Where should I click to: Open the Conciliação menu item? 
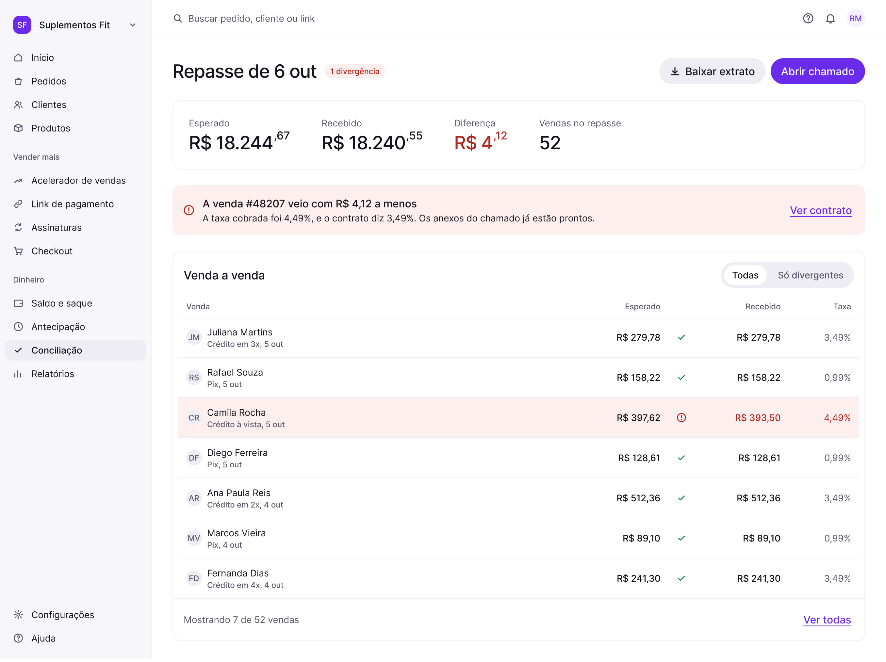click(75, 350)
